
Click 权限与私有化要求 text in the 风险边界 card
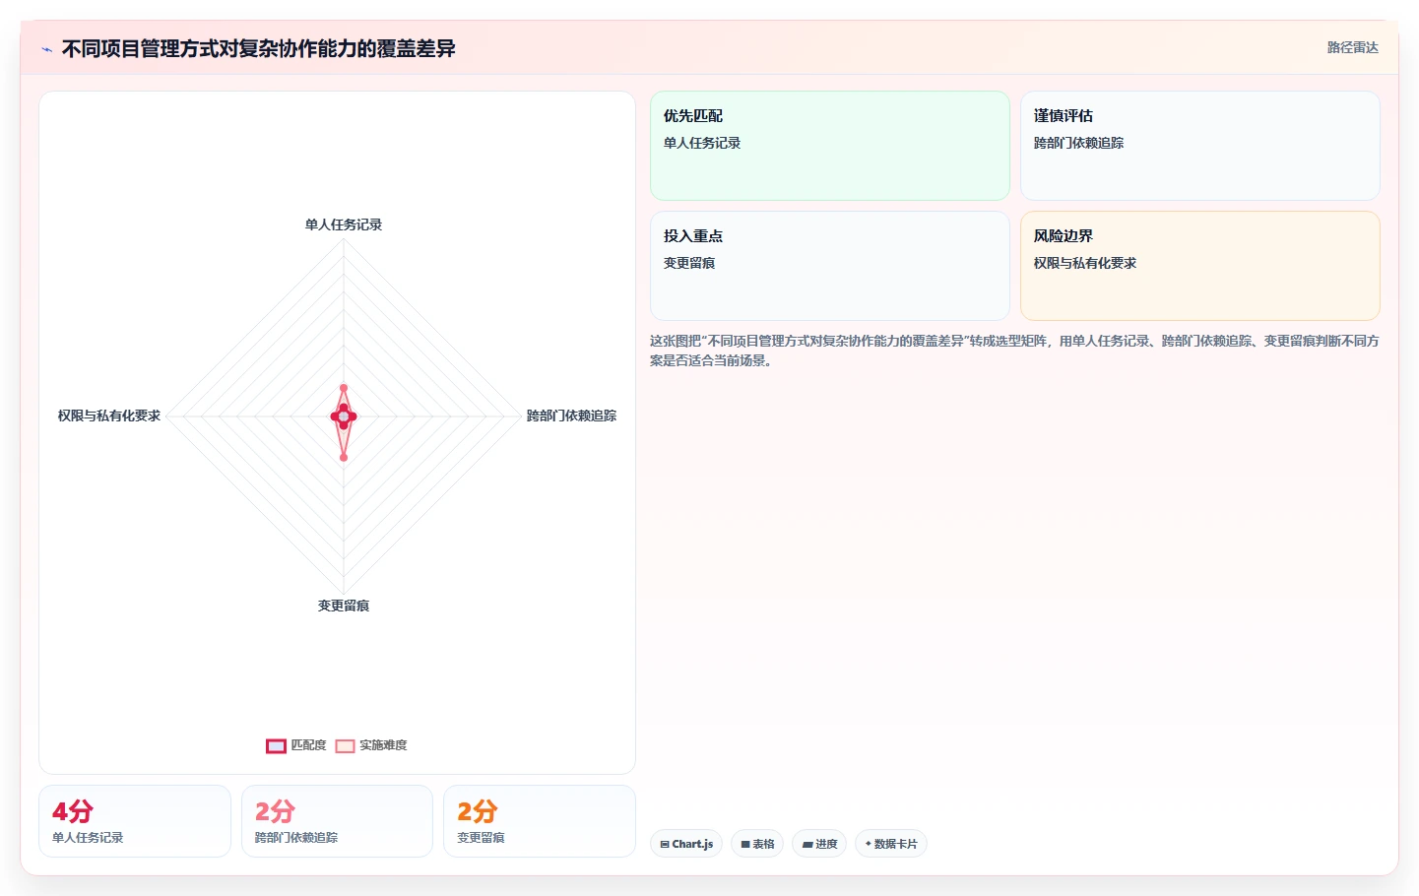coord(1085,263)
